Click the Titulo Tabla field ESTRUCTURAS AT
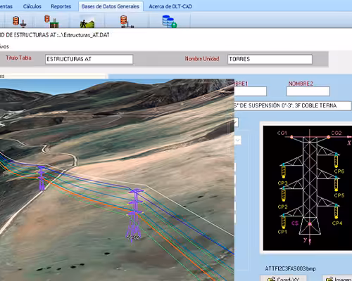The height and width of the screenshot is (281, 352). [89, 59]
